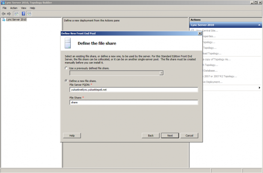Click copy of Topology As action
The width and height of the screenshot is (263, 173).
coord(217,60)
